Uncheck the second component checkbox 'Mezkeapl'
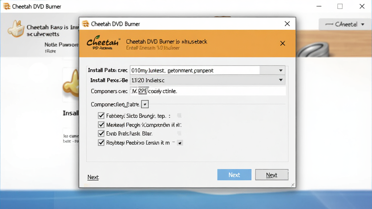The image size is (372, 209). pos(101,125)
